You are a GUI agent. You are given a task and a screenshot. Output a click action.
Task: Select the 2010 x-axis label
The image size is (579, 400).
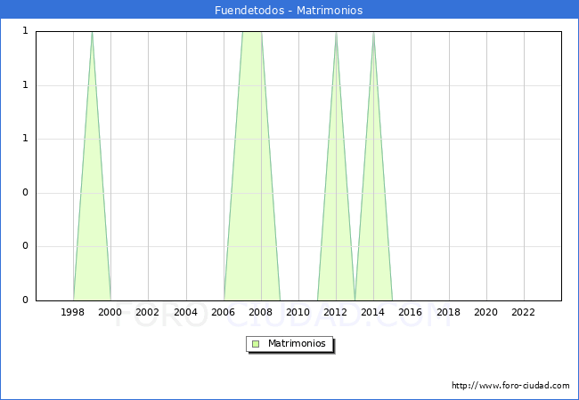298,312
